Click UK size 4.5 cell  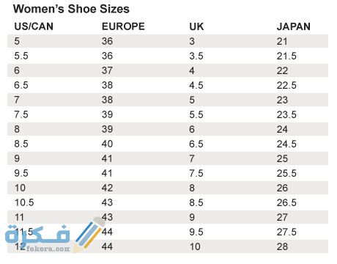[x=196, y=85]
